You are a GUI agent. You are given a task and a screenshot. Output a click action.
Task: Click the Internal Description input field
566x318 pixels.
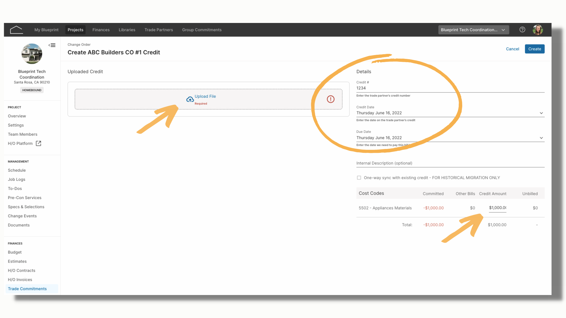(x=450, y=163)
